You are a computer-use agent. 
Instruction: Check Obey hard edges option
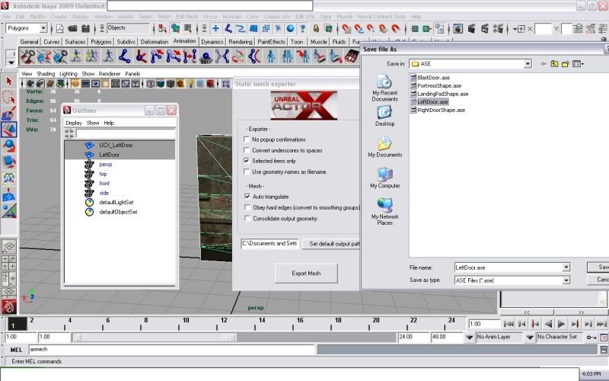(x=247, y=207)
